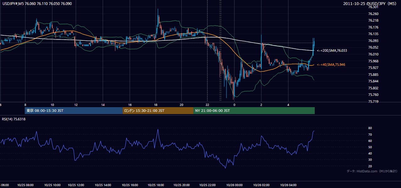Select the Tokyo 08:00-15:30 JST session bar
The height and width of the screenshot is (188, 401).
tap(73, 111)
